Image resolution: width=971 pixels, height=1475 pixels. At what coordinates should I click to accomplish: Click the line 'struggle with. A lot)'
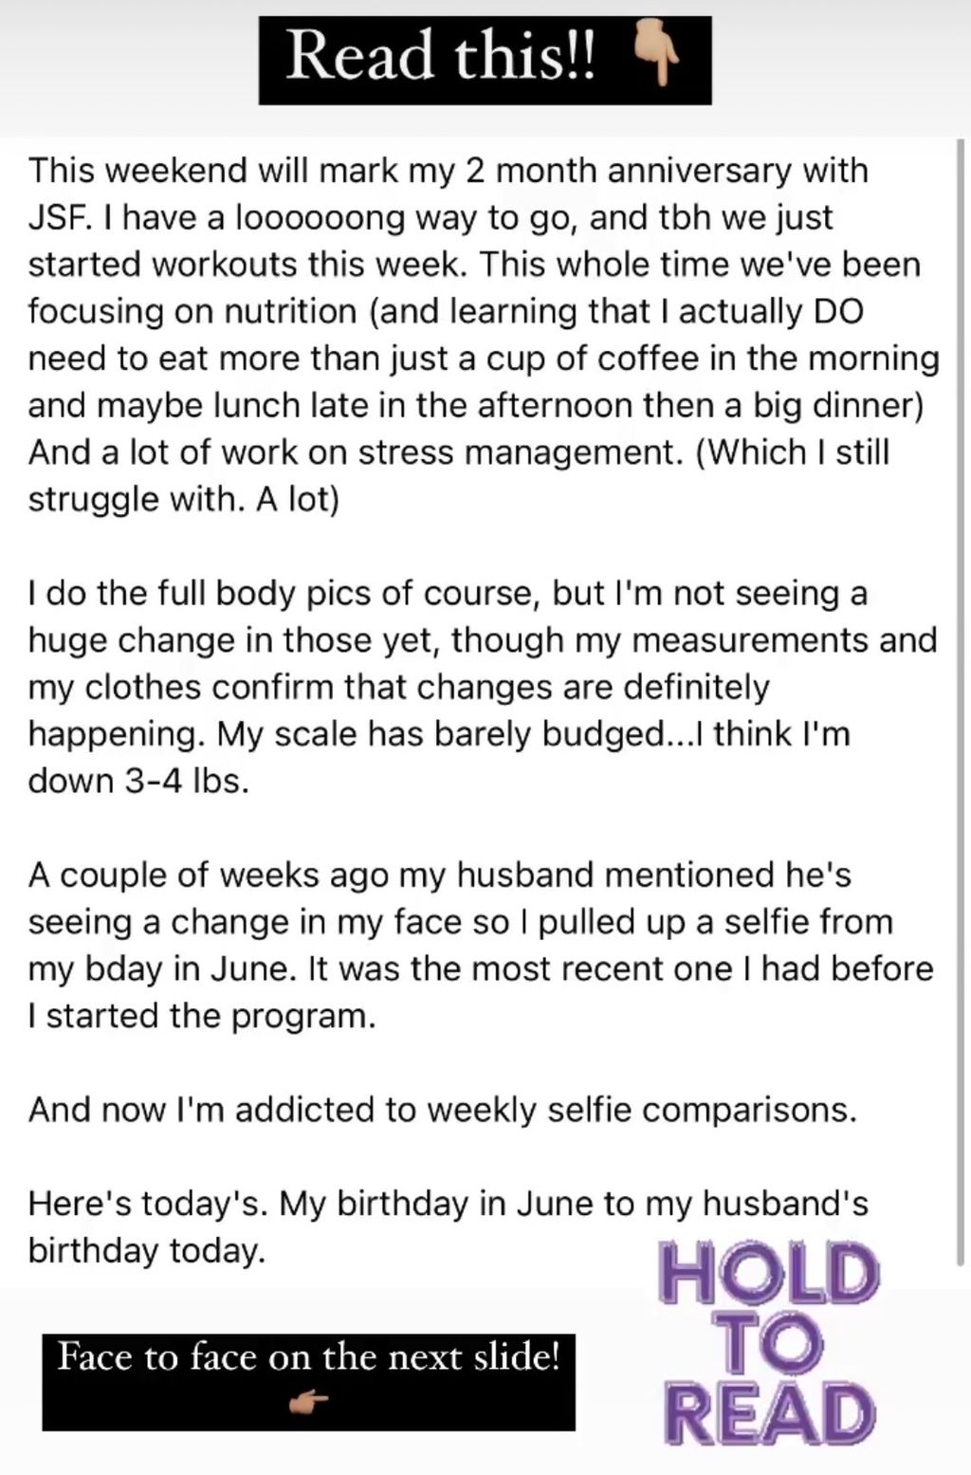point(183,500)
